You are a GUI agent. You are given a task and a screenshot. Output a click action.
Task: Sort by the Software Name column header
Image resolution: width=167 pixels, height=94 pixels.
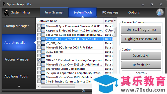tap(70, 21)
